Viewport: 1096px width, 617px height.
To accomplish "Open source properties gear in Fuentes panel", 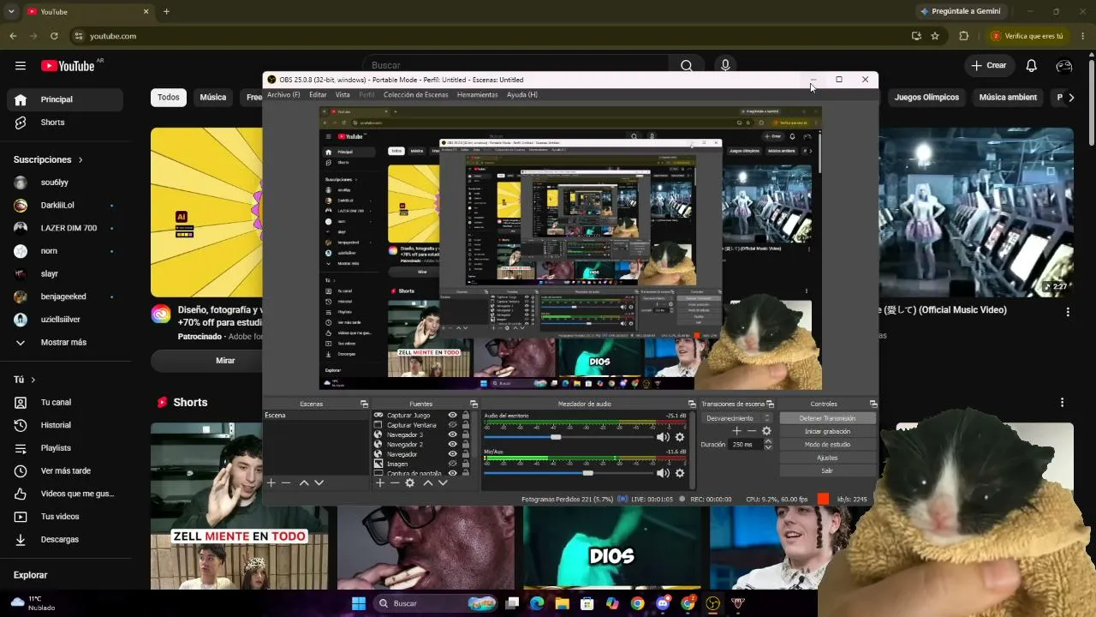I will click(410, 483).
